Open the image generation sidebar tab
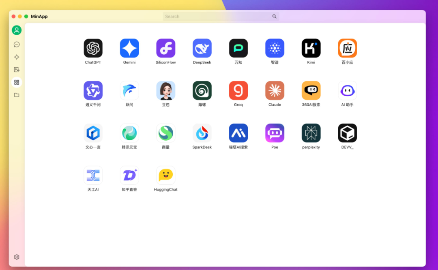This screenshot has width=438, height=270. coord(17,70)
